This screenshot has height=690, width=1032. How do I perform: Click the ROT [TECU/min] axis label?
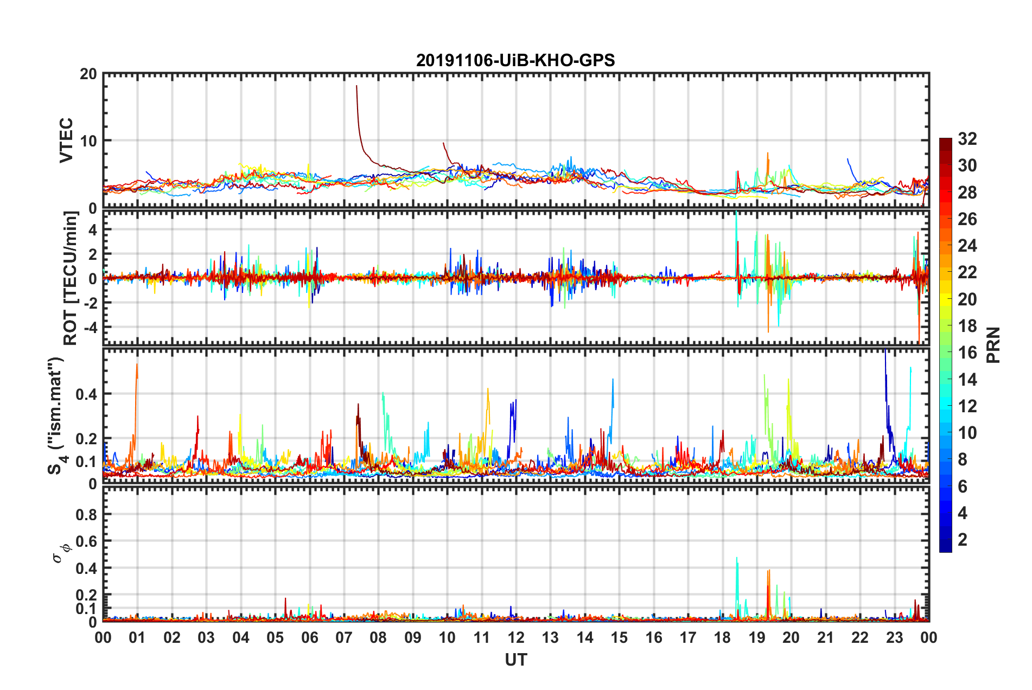coord(71,278)
